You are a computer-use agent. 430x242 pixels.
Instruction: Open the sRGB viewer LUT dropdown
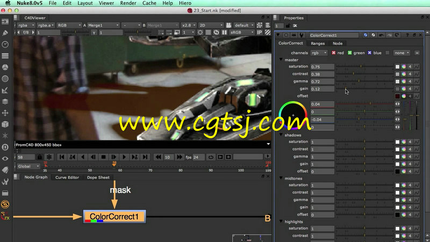pos(242,32)
